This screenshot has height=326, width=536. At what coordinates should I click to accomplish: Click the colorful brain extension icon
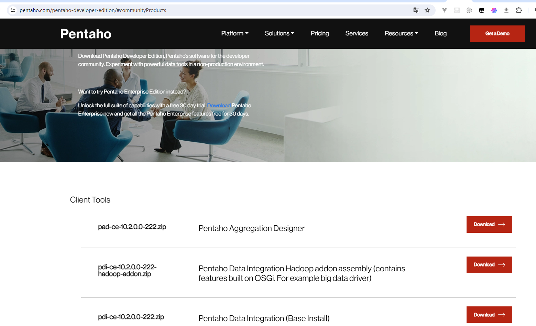click(494, 10)
